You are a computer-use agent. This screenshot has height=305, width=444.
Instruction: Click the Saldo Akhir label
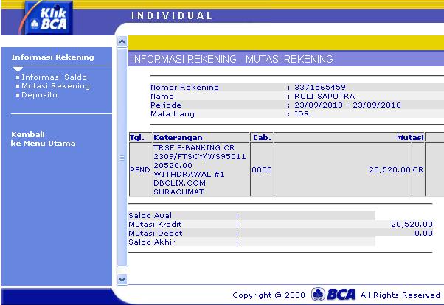[152, 242]
